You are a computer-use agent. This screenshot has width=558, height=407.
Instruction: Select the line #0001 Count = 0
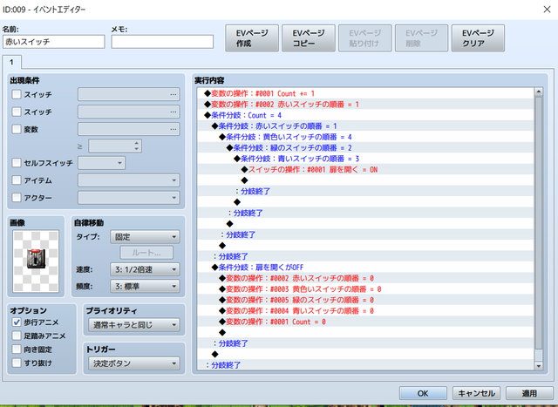(x=365, y=322)
